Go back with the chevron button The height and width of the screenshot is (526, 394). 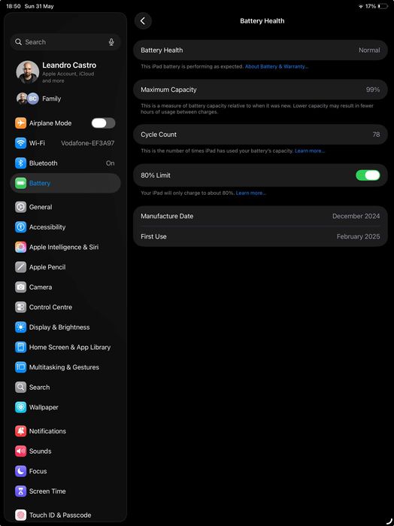point(143,21)
